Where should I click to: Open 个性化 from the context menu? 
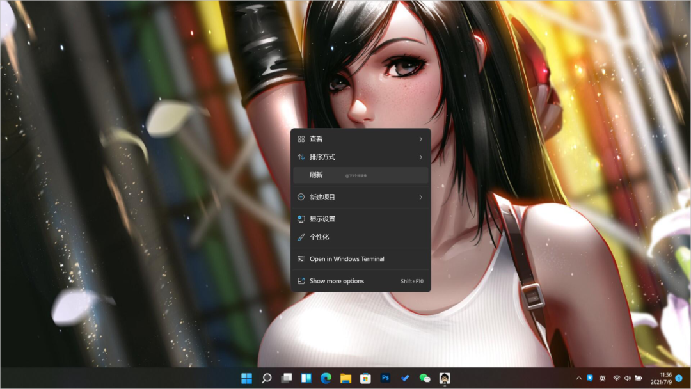319,237
